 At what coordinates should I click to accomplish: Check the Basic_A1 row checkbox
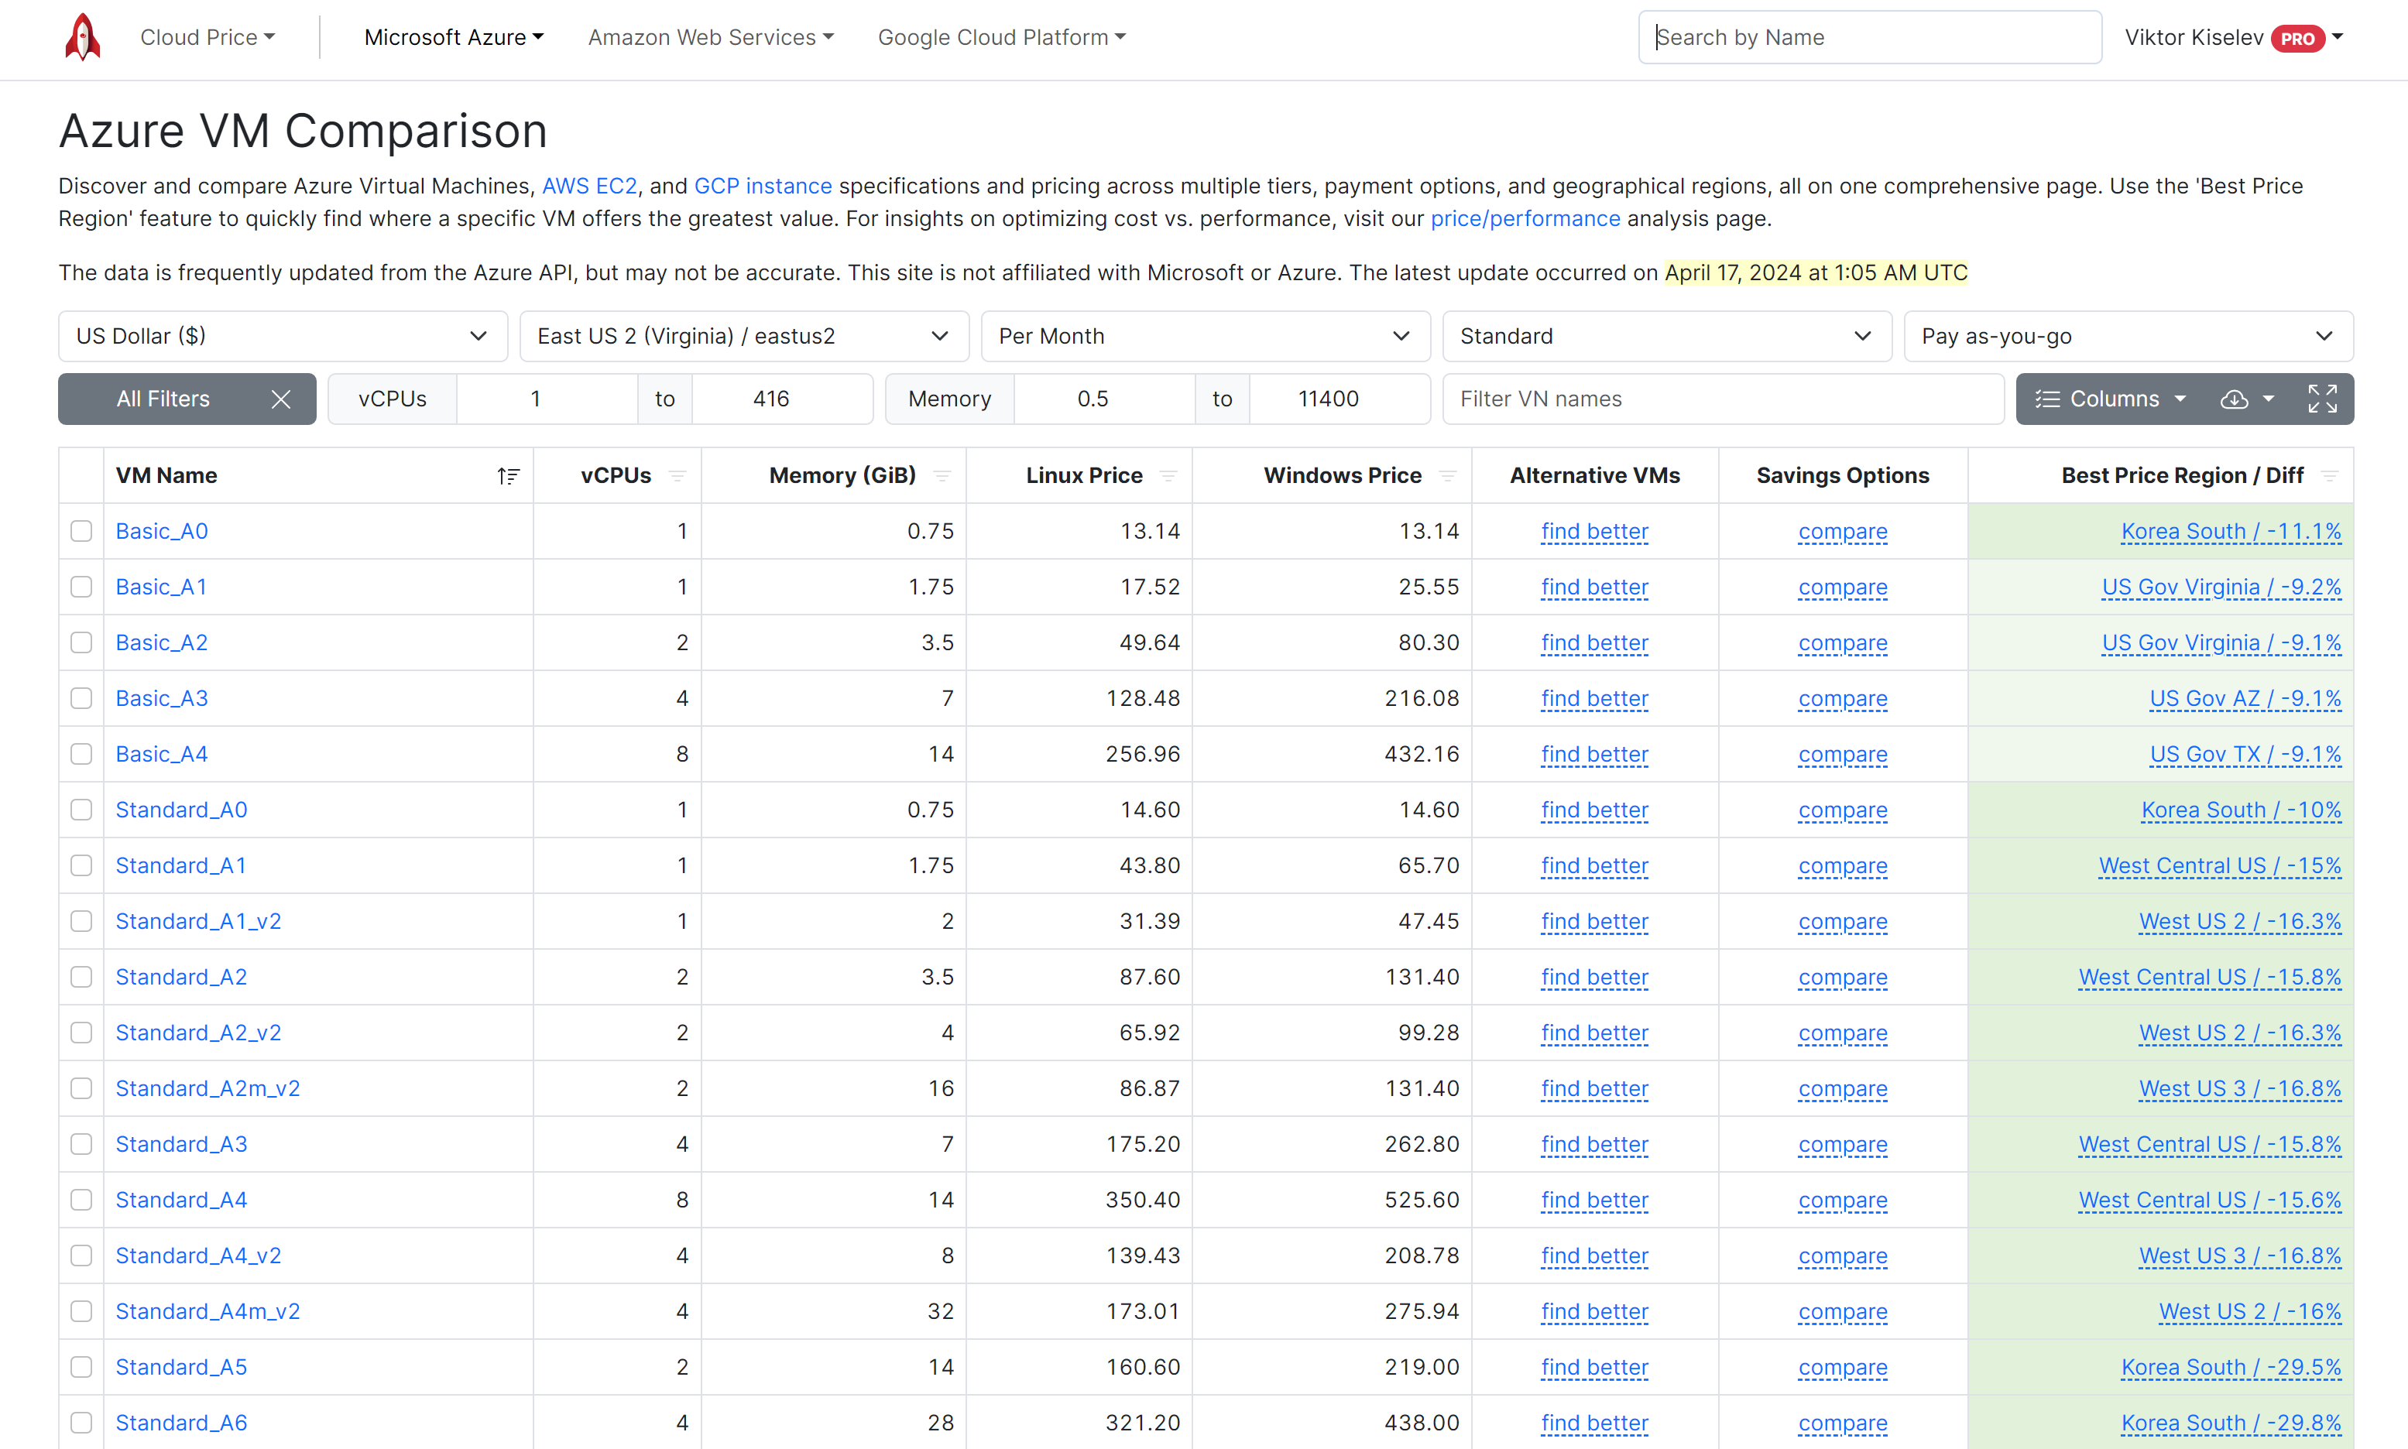click(x=81, y=587)
